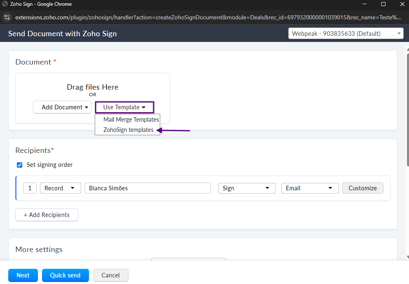Click the Quick send button
409x284 pixels.
65,275
